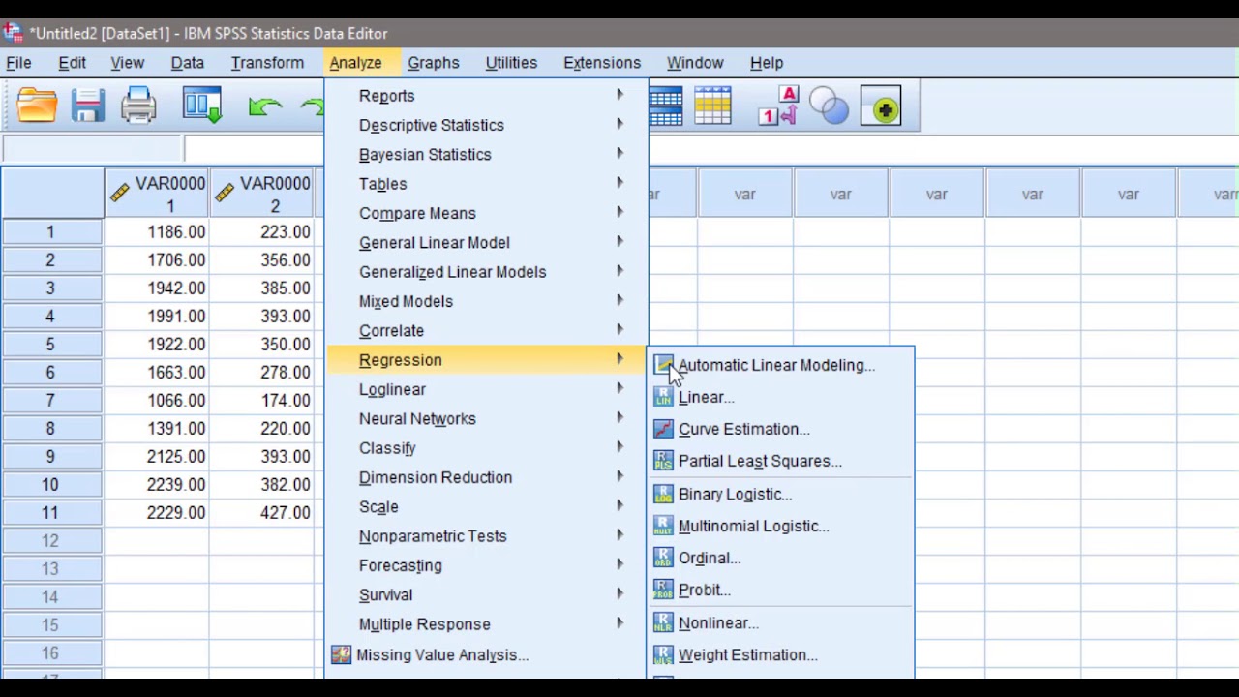Image resolution: width=1239 pixels, height=697 pixels.
Task: Open the File menu
Action: point(18,63)
